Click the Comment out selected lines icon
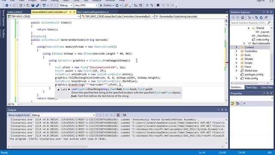The width and height of the screenshot is (275, 155). 147,6
